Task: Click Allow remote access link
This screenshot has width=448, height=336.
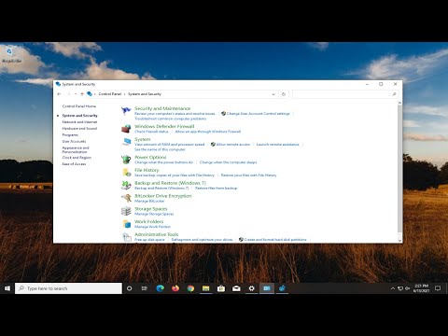Action: 233,145
